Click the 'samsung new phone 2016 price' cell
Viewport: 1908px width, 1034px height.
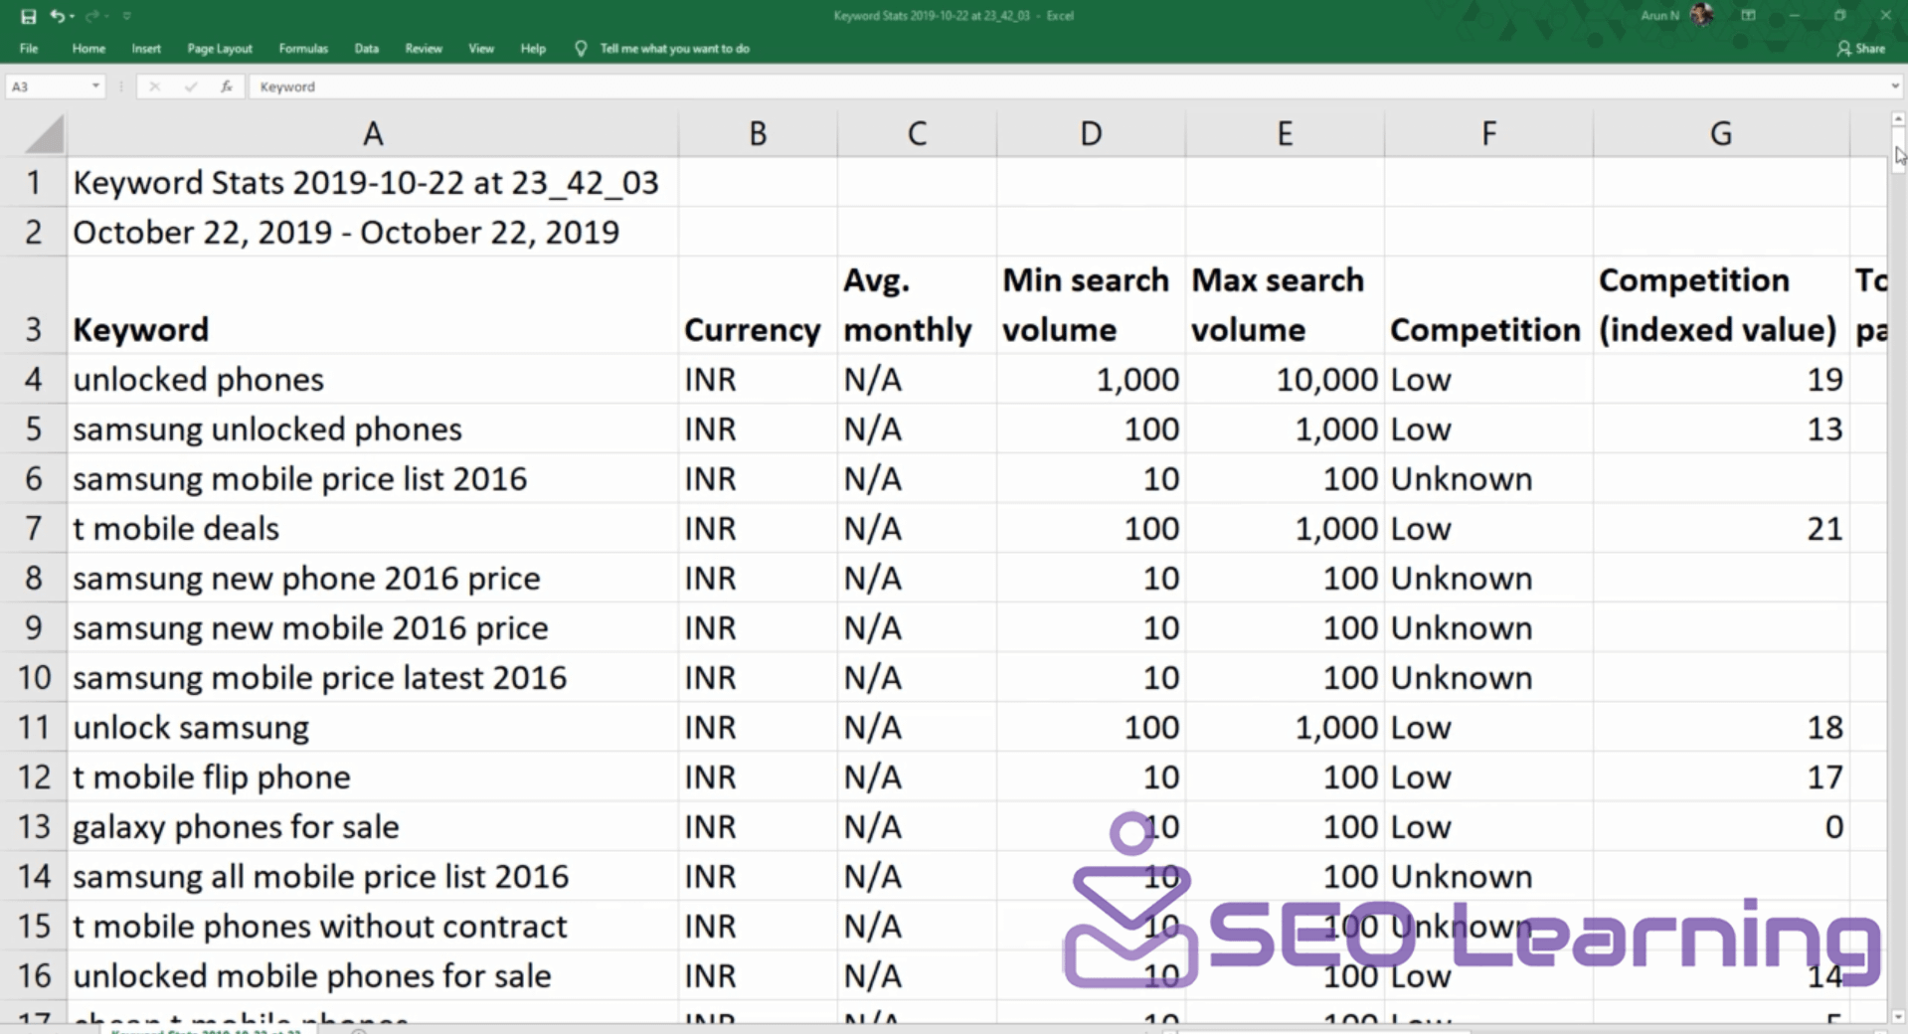[373, 578]
